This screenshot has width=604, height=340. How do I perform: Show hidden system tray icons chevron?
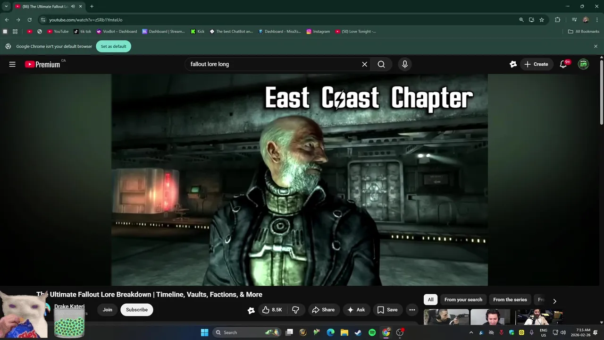click(471, 332)
